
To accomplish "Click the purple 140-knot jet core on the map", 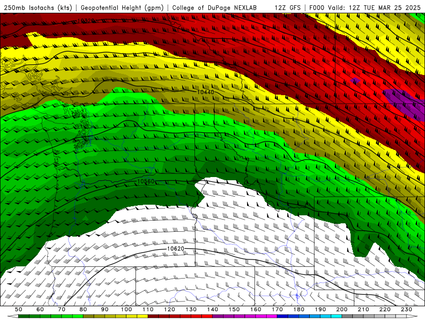I will 404,103.
